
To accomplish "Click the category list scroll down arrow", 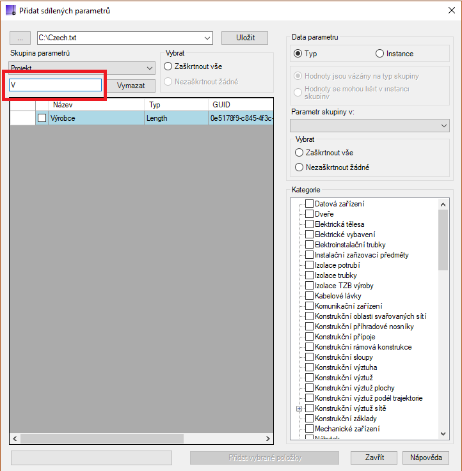I will pos(443,433).
